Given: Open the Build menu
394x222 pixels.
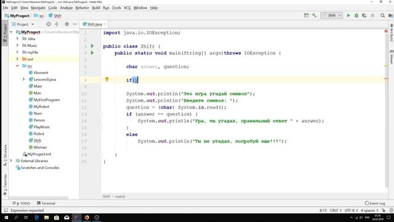Looking at the screenshot, I should click(x=96, y=8).
